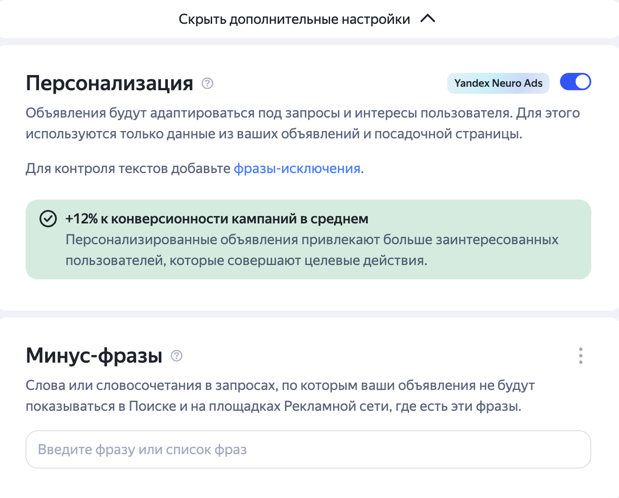Open the three-dot menu for Минус-фразы
The height and width of the screenshot is (498, 619).
coord(580,356)
